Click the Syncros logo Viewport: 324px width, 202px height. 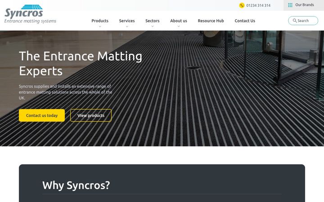(30, 14)
